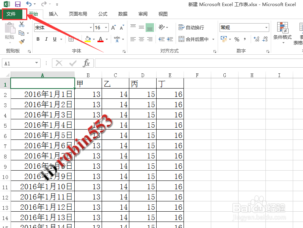The image size is (303, 228).
Task: Open the 对齐方式 group dialog launcher
Action: pos(215,51)
